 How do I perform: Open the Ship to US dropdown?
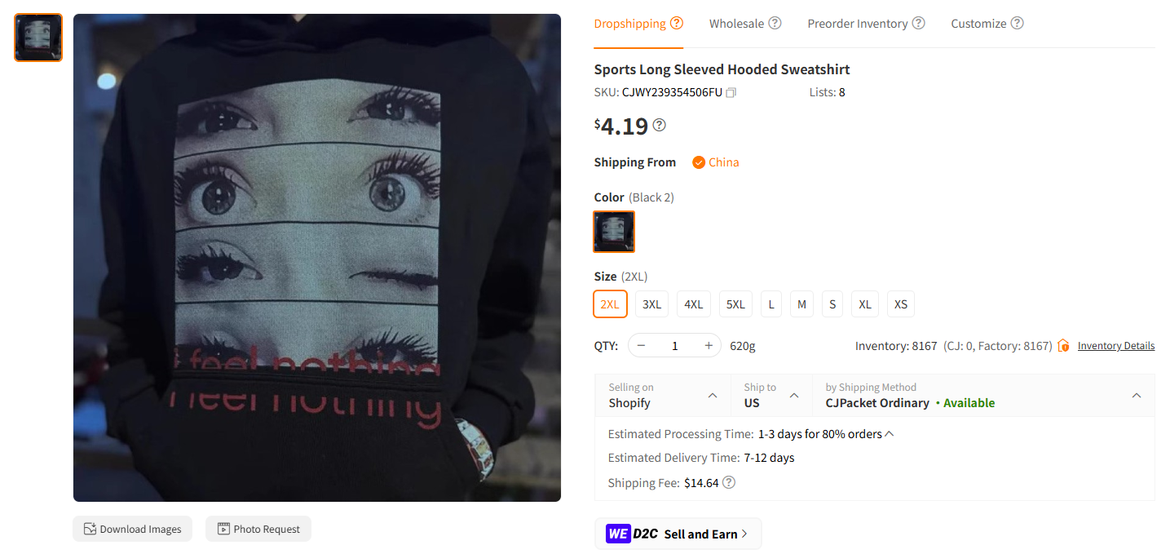[x=771, y=396]
